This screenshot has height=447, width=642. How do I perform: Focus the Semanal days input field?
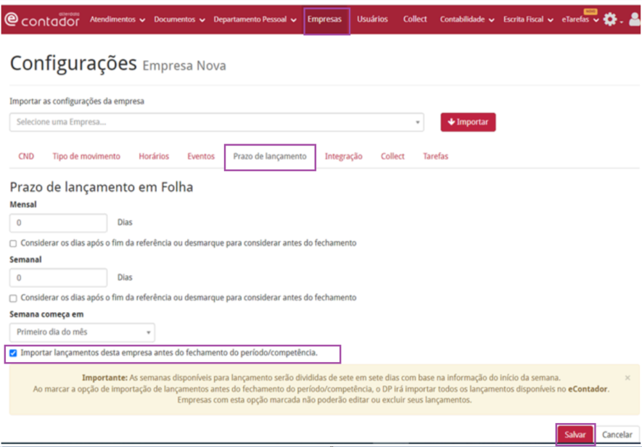58,278
